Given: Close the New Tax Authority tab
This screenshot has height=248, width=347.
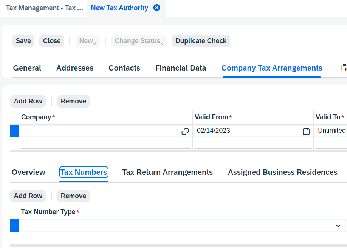Looking at the screenshot, I should click(x=157, y=8).
